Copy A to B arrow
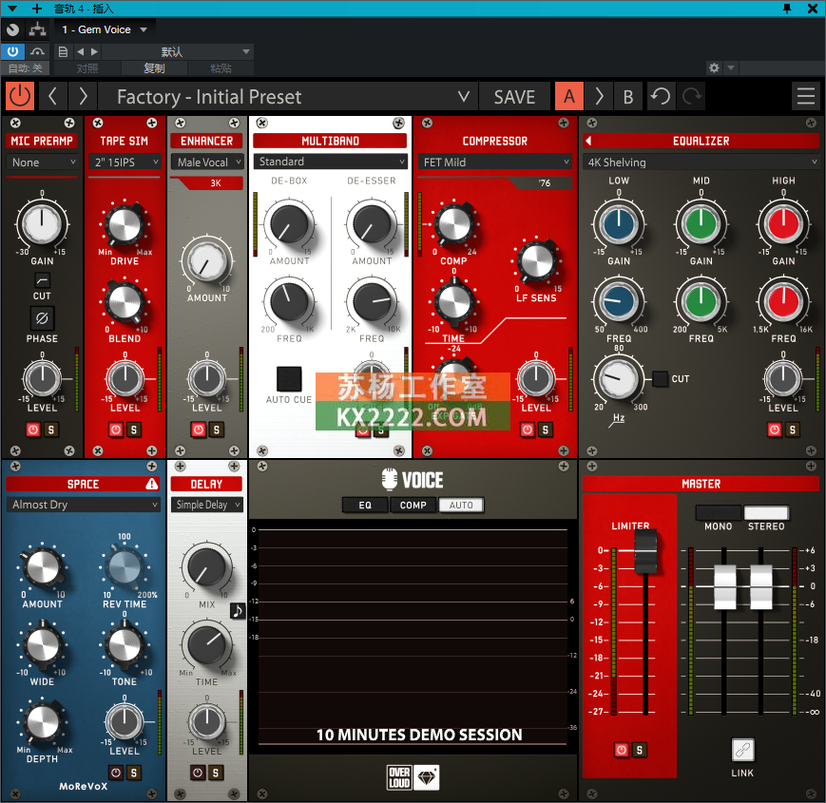826x803 pixels. coord(600,96)
